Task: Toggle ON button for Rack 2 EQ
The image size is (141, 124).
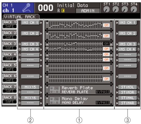Action: [106, 36]
